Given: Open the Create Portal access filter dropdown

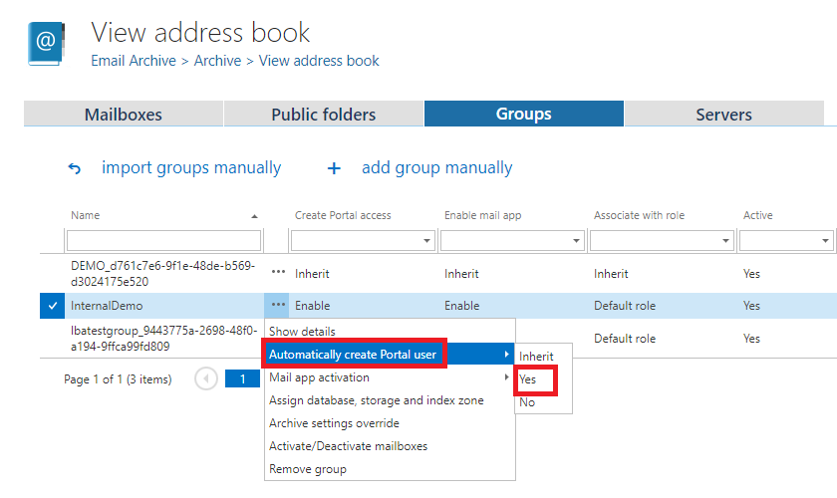Looking at the screenshot, I should click(426, 241).
